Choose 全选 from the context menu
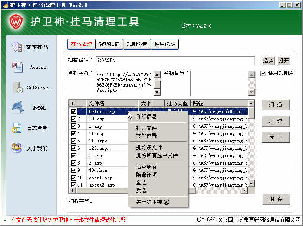303x226 pixels. 158,183
